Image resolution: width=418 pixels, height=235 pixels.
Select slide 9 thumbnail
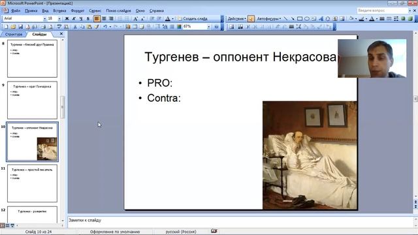pyautogui.click(x=32, y=100)
